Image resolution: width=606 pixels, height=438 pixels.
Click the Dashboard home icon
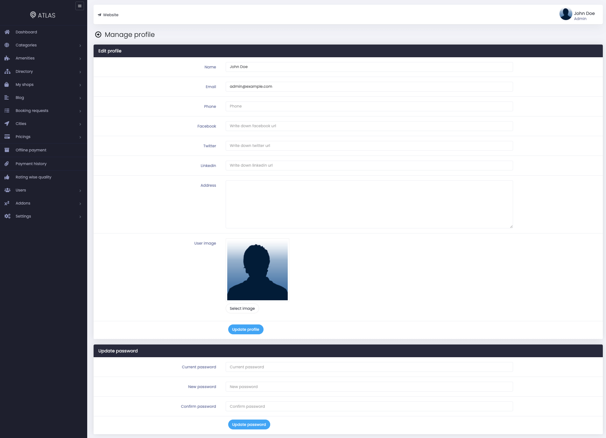click(7, 32)
